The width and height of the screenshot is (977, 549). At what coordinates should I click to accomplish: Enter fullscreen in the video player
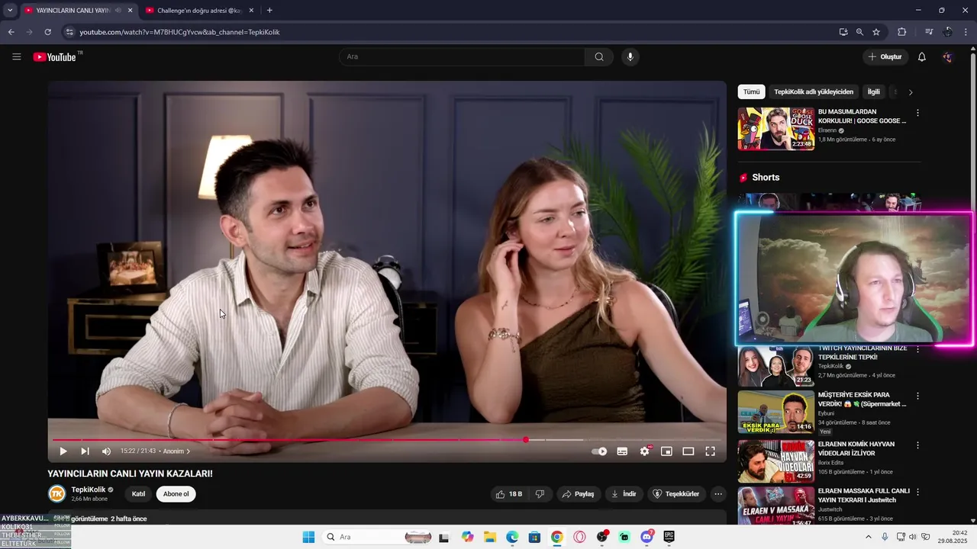pos(710,451)
